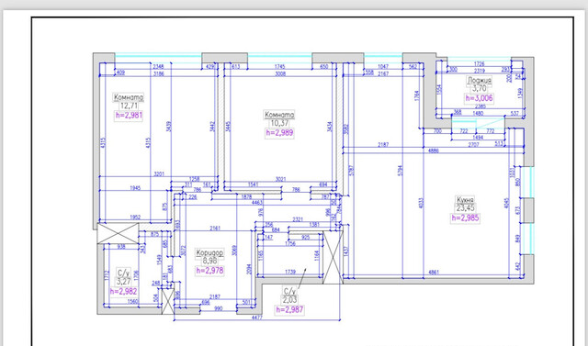Select the h=2,981 height annotation
Screen dimensions: 588x346
[x=129, y=116]
